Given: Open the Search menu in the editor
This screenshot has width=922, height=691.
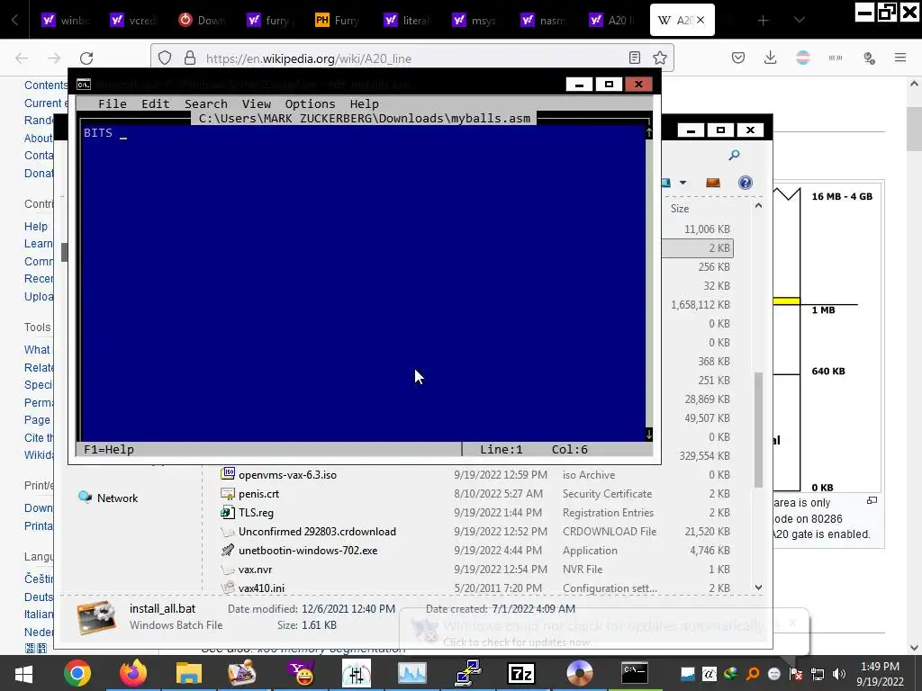Looking at the screenshot, I should [206, 104].
